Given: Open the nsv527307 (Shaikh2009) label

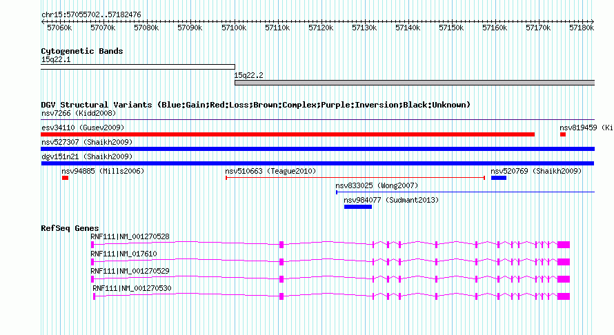Looking at the screenshot, I should tap(87, 142).
